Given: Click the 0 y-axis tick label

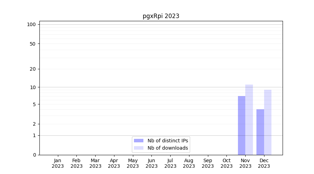Looking at the screenshot, I should pyautogui.click(x=34, y=155).
